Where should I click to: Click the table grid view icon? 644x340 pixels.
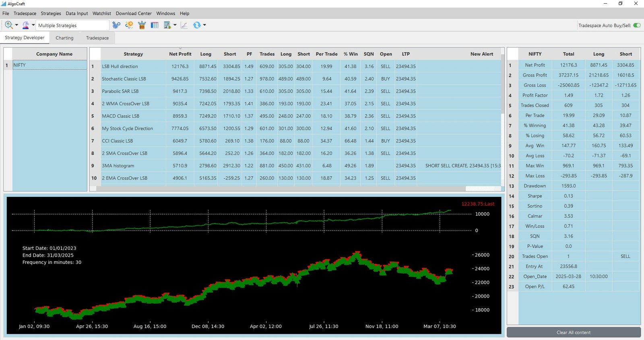click(x=155, y=25)
